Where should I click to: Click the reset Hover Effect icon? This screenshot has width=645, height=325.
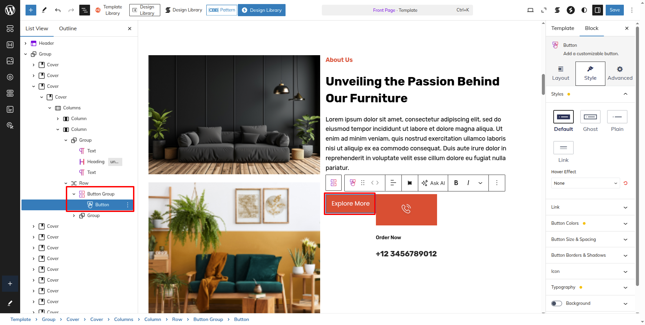(x=626, y=183)
